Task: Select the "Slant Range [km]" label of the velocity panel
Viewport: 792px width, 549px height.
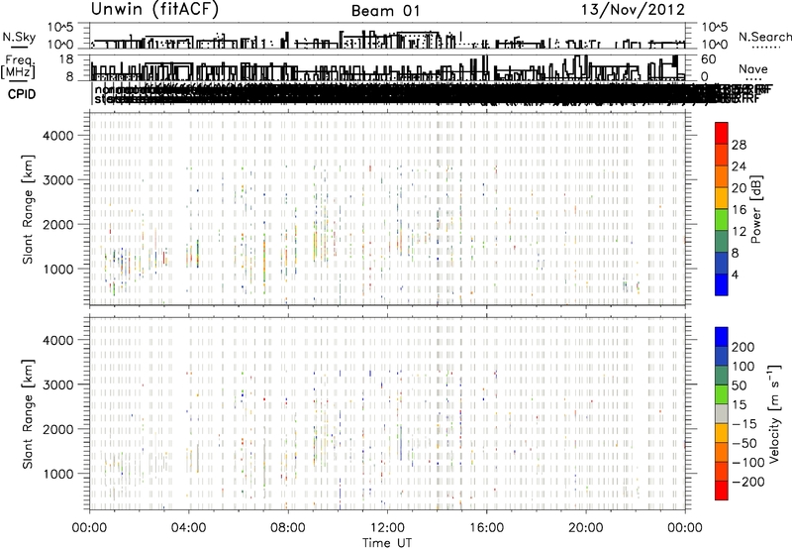Action: point(28,414)
